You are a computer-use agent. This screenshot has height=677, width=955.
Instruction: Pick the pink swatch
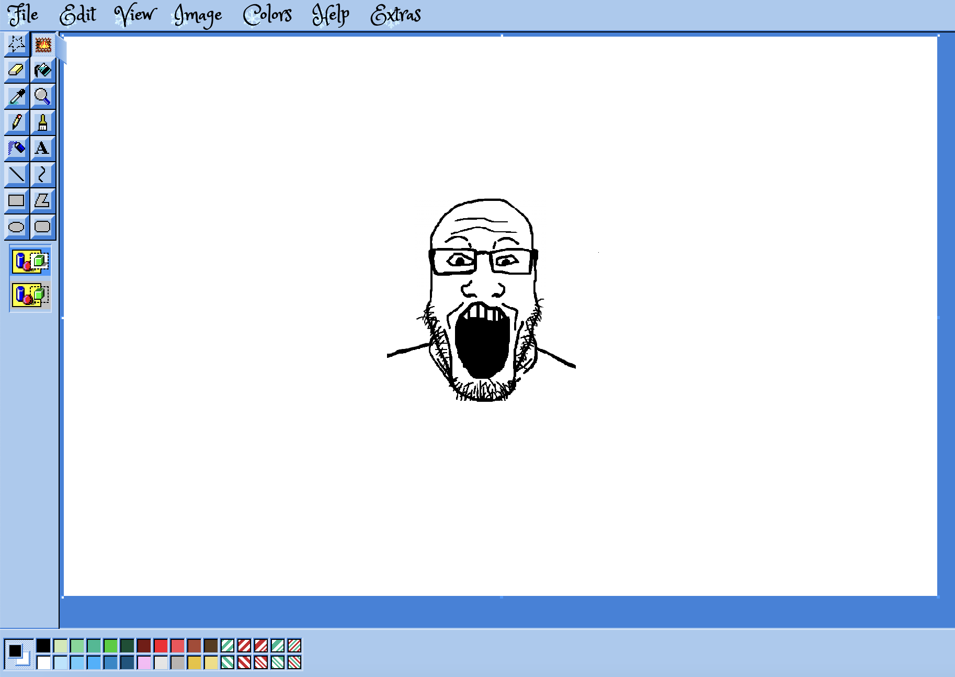(x=144, y=663)
